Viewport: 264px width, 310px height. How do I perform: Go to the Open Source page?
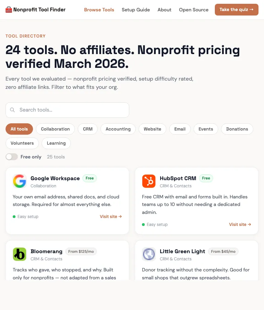[x=194, y=10]
